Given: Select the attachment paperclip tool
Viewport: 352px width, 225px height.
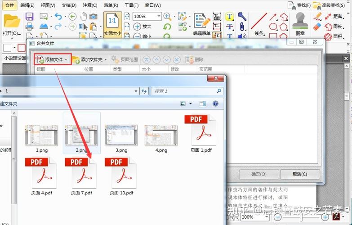Looking at the screenshot, I should [x=242, y=27].
